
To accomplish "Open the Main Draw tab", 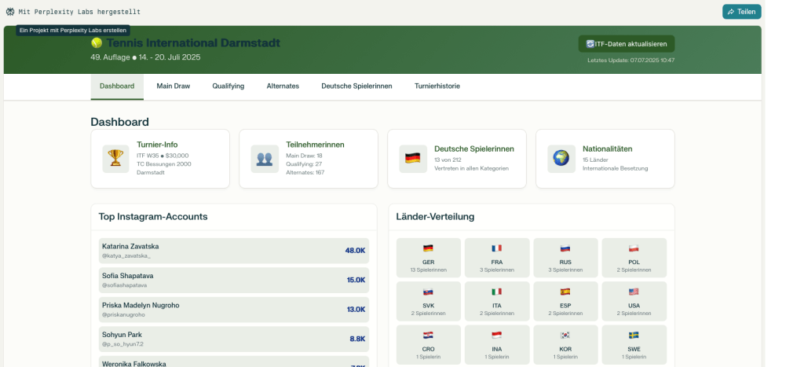I will [173, 86].
